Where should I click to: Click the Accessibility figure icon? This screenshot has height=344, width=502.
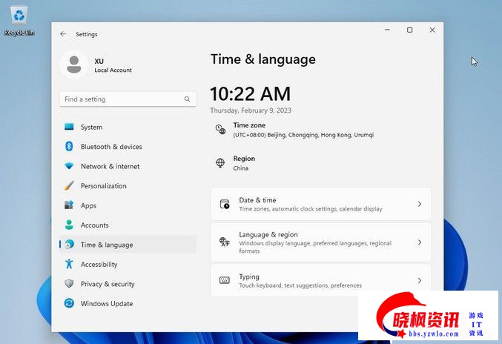pyautogui.click(x=69, y=264)
